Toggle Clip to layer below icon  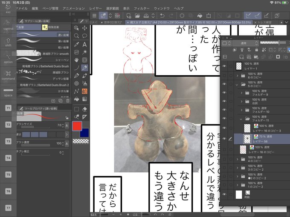tap(235, 50)
